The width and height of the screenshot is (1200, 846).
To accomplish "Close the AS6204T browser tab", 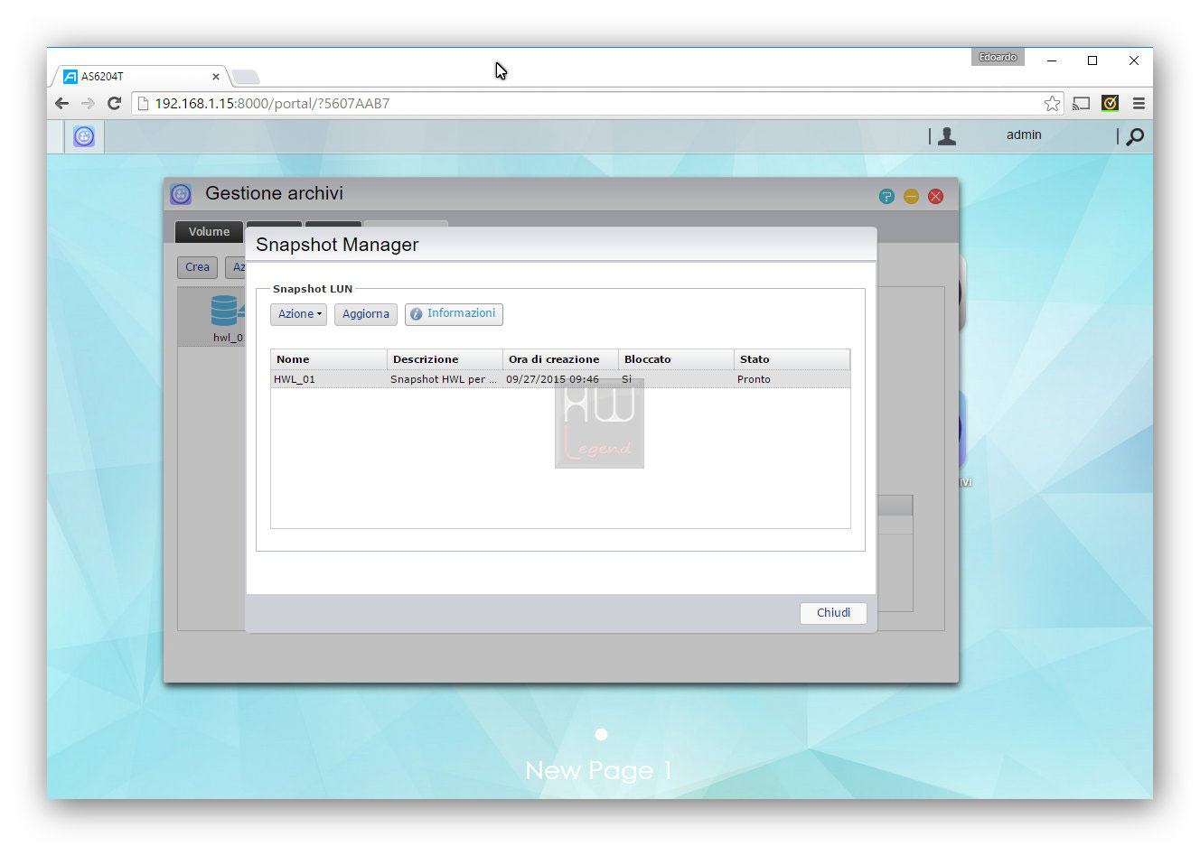I will pos(216,77).
